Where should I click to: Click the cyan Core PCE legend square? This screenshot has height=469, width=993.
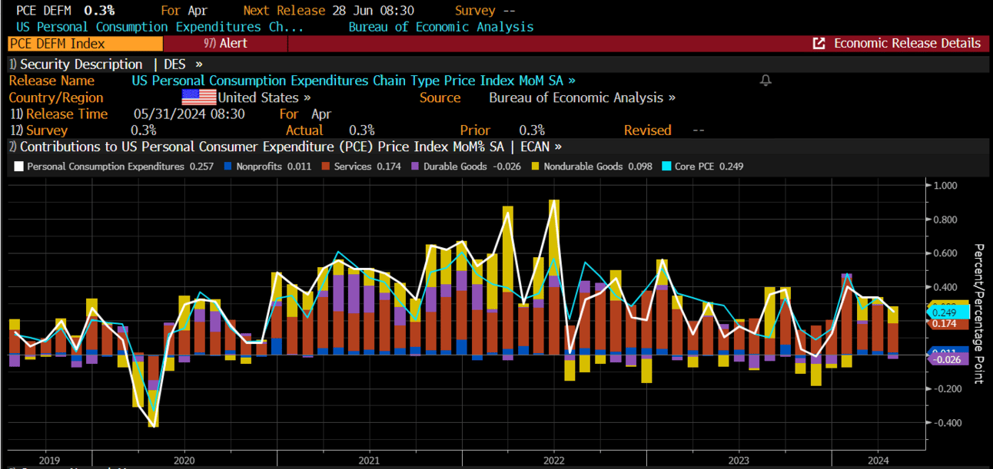(x=666, y=166)
